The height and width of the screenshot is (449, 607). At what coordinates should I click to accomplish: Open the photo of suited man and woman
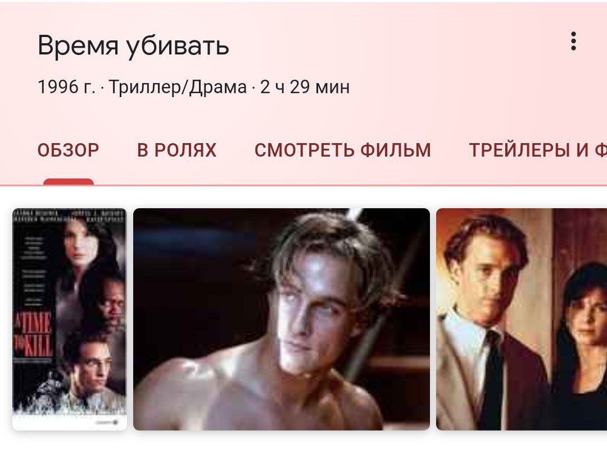pos(522,319)
